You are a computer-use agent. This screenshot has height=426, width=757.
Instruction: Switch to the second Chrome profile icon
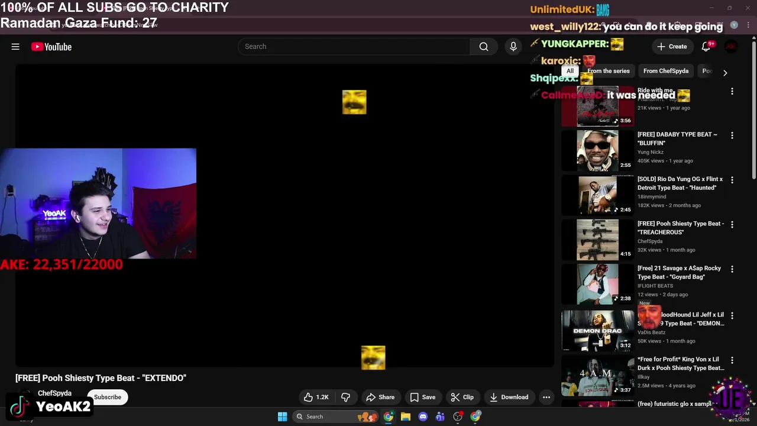[x=475, y=417]
